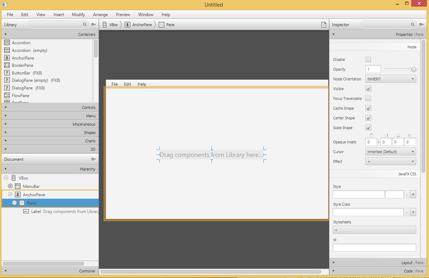
Task: Uncheck the Scale Shape checkbox
Action: 368,128
